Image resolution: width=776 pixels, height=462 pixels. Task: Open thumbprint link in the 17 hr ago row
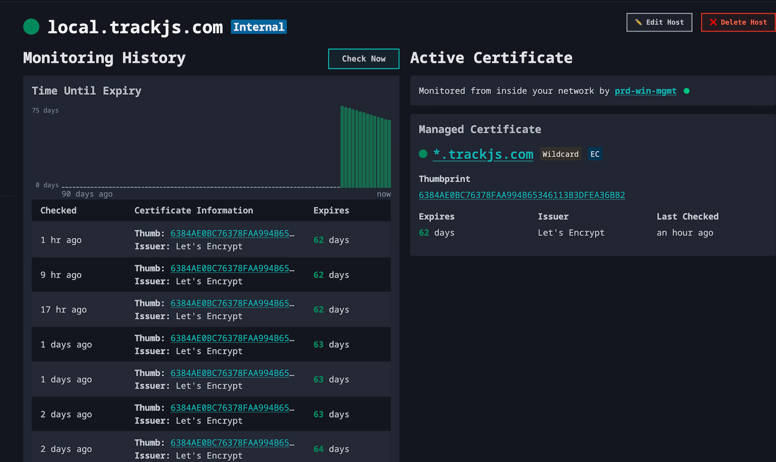232,303
